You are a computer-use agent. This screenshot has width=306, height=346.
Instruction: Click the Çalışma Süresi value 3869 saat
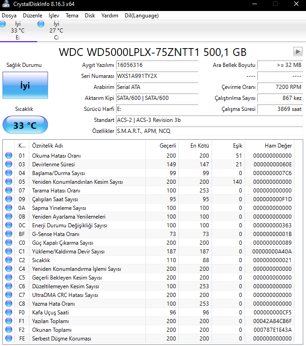point(280,109)
